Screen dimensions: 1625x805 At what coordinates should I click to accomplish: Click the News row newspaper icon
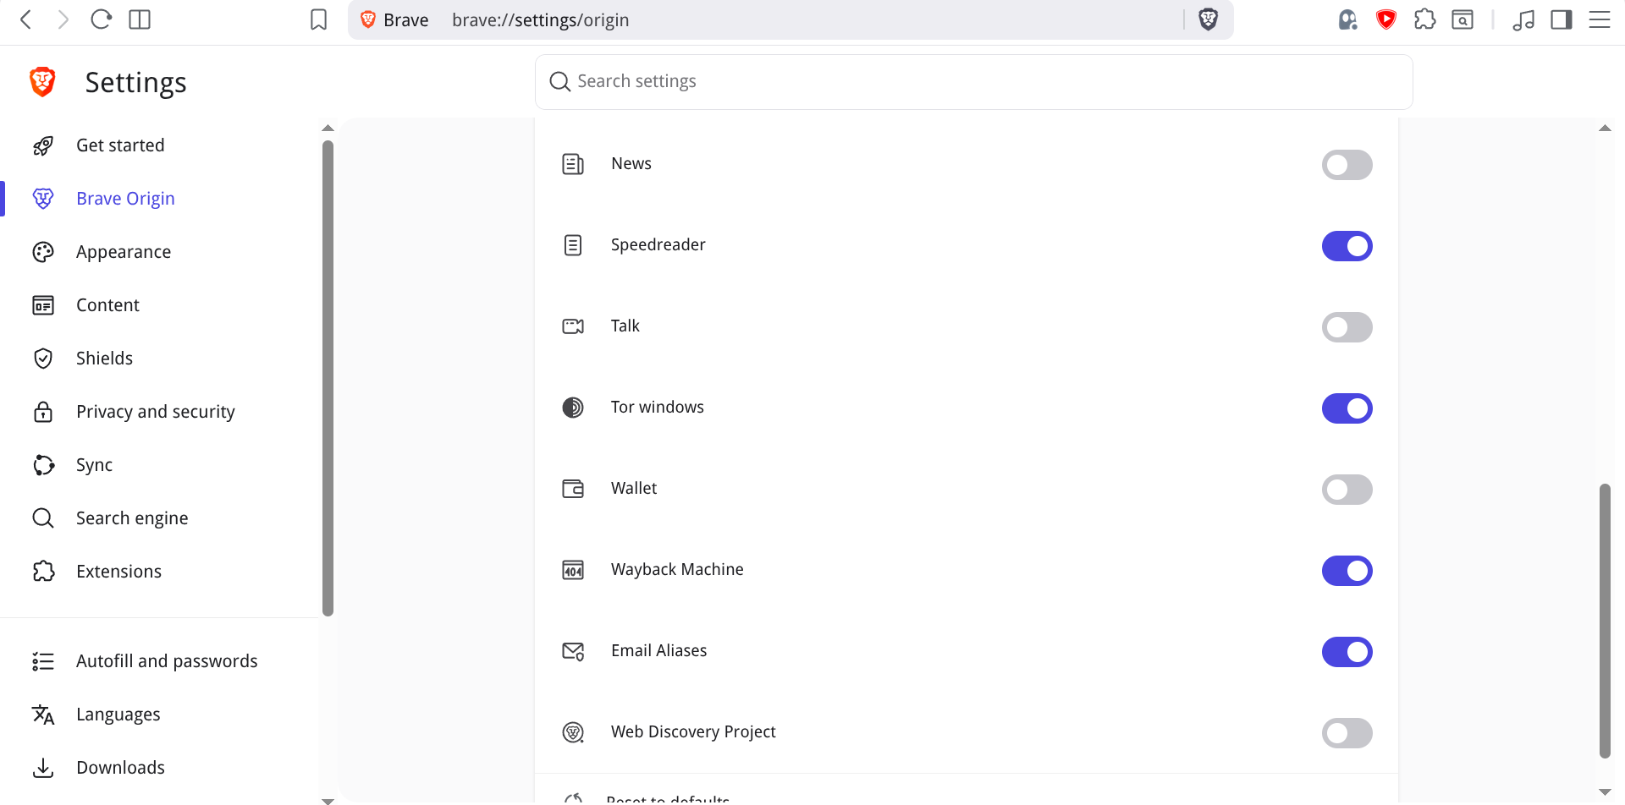click(x=573, y=164)
